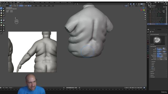Open the View Layer properties tab
The image size is (168, 94).
(148, 38)
